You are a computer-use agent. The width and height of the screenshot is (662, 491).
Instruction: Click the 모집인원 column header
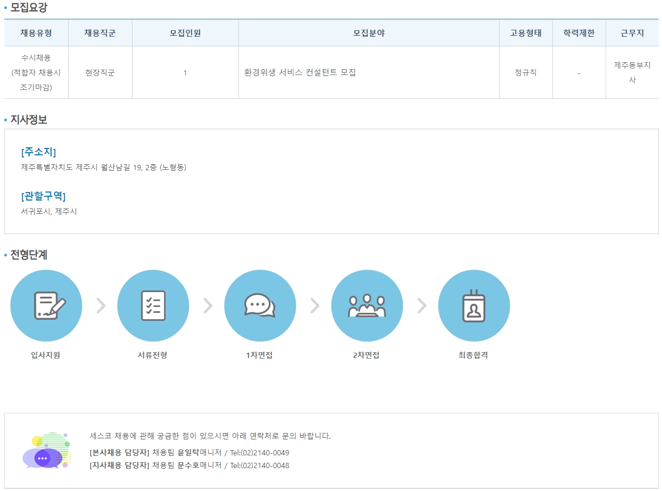185,33
